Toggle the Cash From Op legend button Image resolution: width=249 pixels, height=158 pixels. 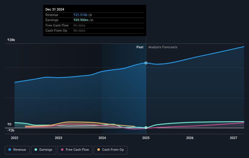[x=110, y=150]
